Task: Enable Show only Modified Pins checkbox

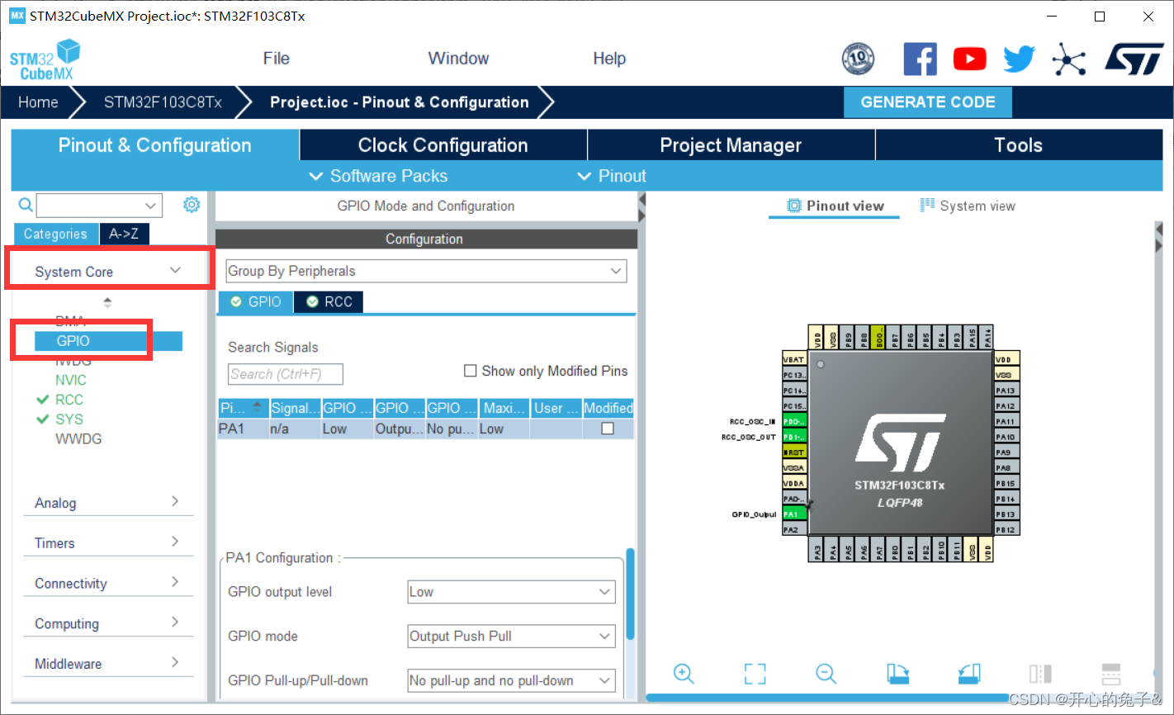Action: (x=471, y=371)
